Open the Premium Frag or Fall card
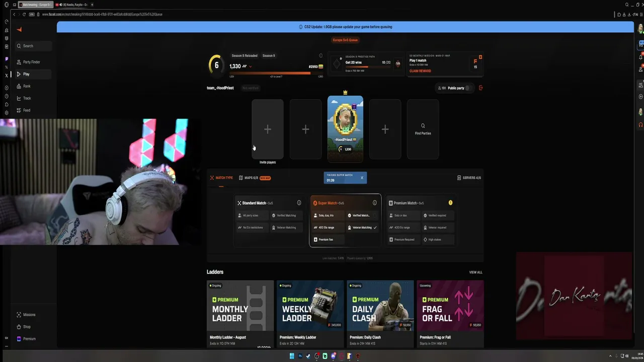Viewport: 644px width, 362px height. pyautogui.click(x=450, y=314)
